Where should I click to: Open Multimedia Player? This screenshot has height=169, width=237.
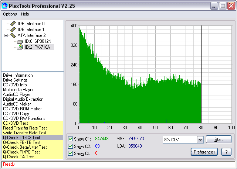[x=18, y=90]
